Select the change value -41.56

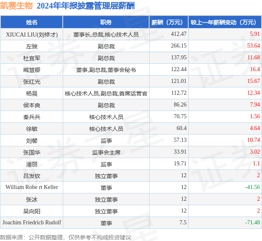[253, 187]
